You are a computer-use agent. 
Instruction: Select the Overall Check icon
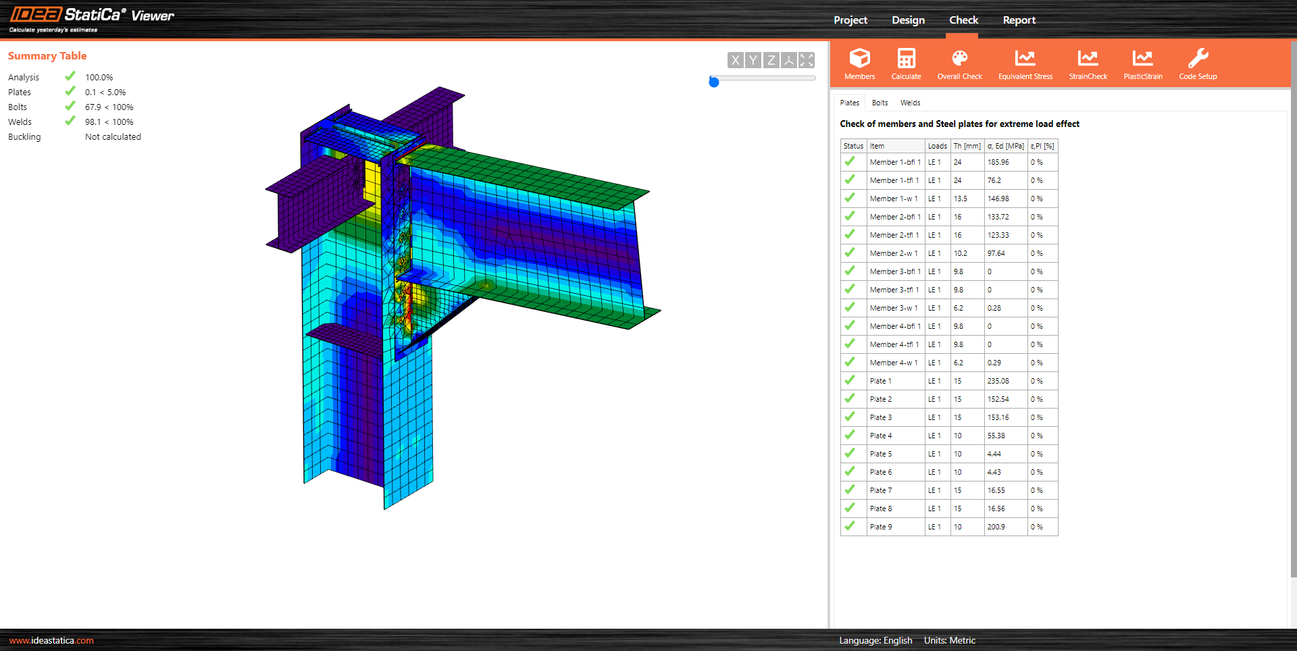[x=959, y=63]
